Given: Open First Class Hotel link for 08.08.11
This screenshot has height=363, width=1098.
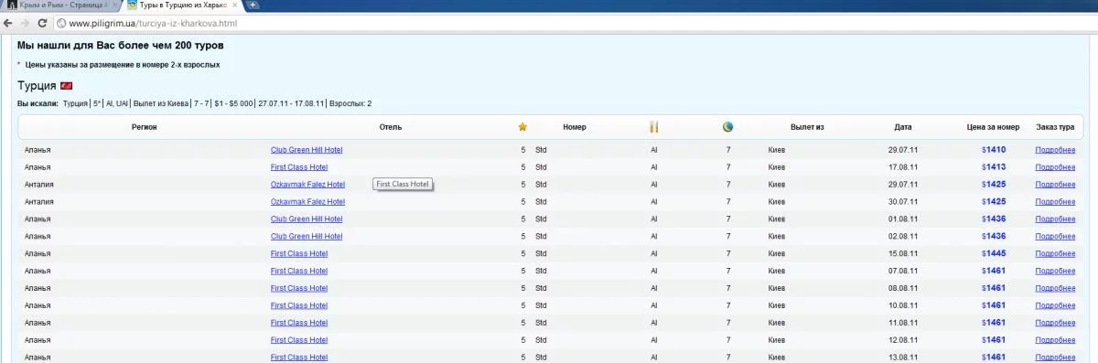Looking at the screenshot, I should point(299,288).
